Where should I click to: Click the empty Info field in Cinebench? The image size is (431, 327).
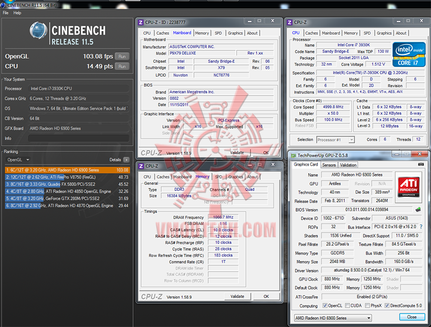[78, 138]
